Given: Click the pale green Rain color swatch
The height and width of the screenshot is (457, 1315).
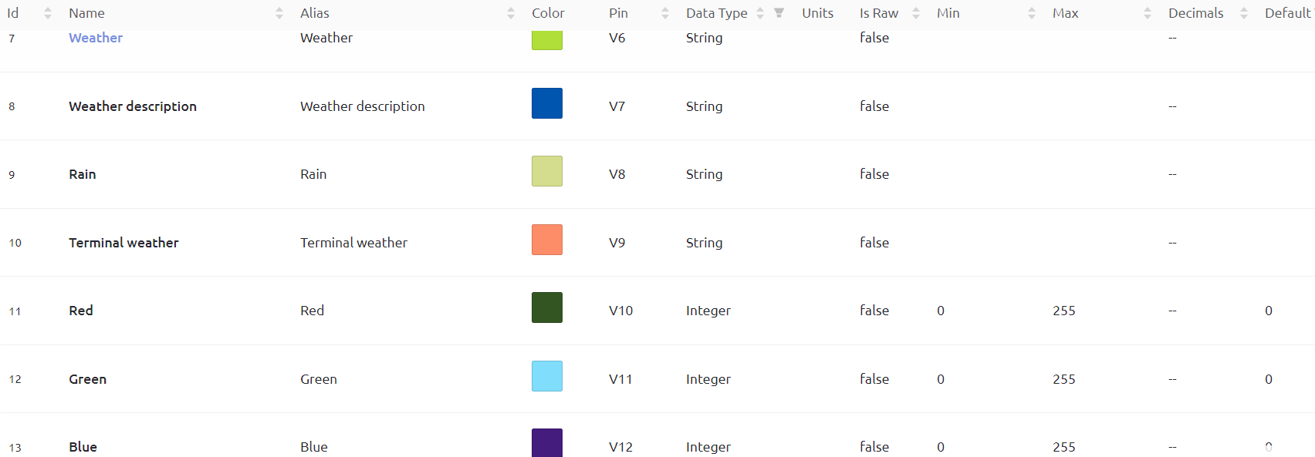Looking at the screenshot, I should [546, 171].
